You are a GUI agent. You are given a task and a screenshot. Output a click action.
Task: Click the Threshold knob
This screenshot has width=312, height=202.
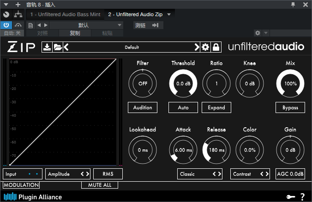coord(183,83)
